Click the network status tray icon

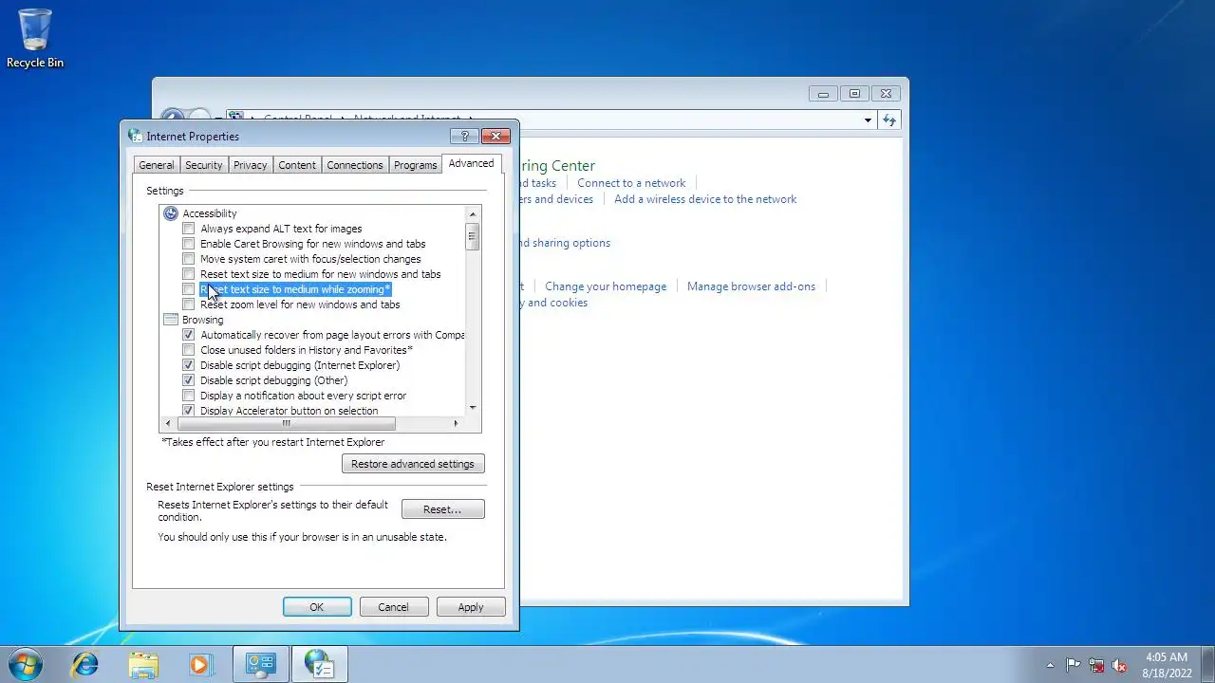(x=1096, y=665)
